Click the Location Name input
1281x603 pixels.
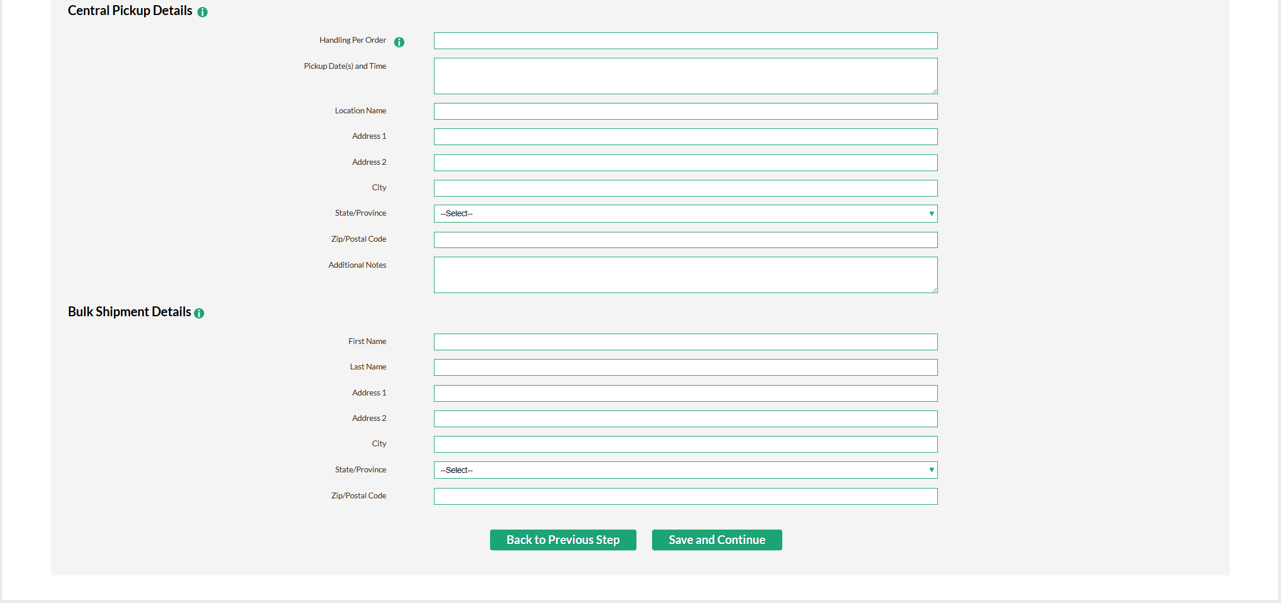tap(685, 111)
